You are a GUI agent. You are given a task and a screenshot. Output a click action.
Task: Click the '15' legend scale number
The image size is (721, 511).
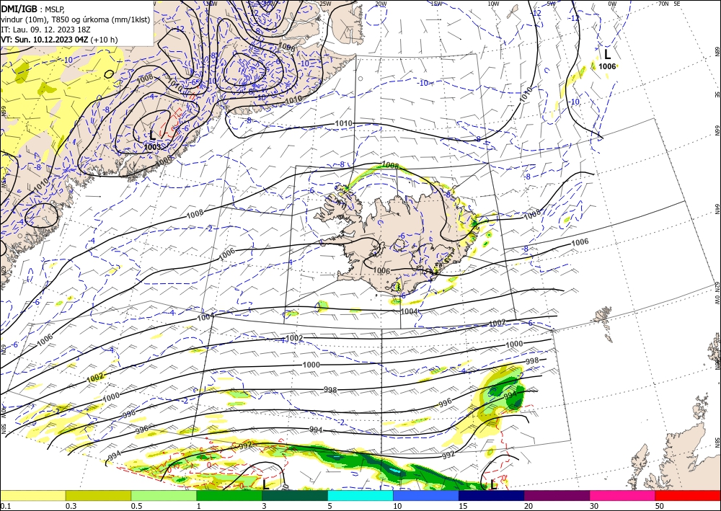[463, 506]
